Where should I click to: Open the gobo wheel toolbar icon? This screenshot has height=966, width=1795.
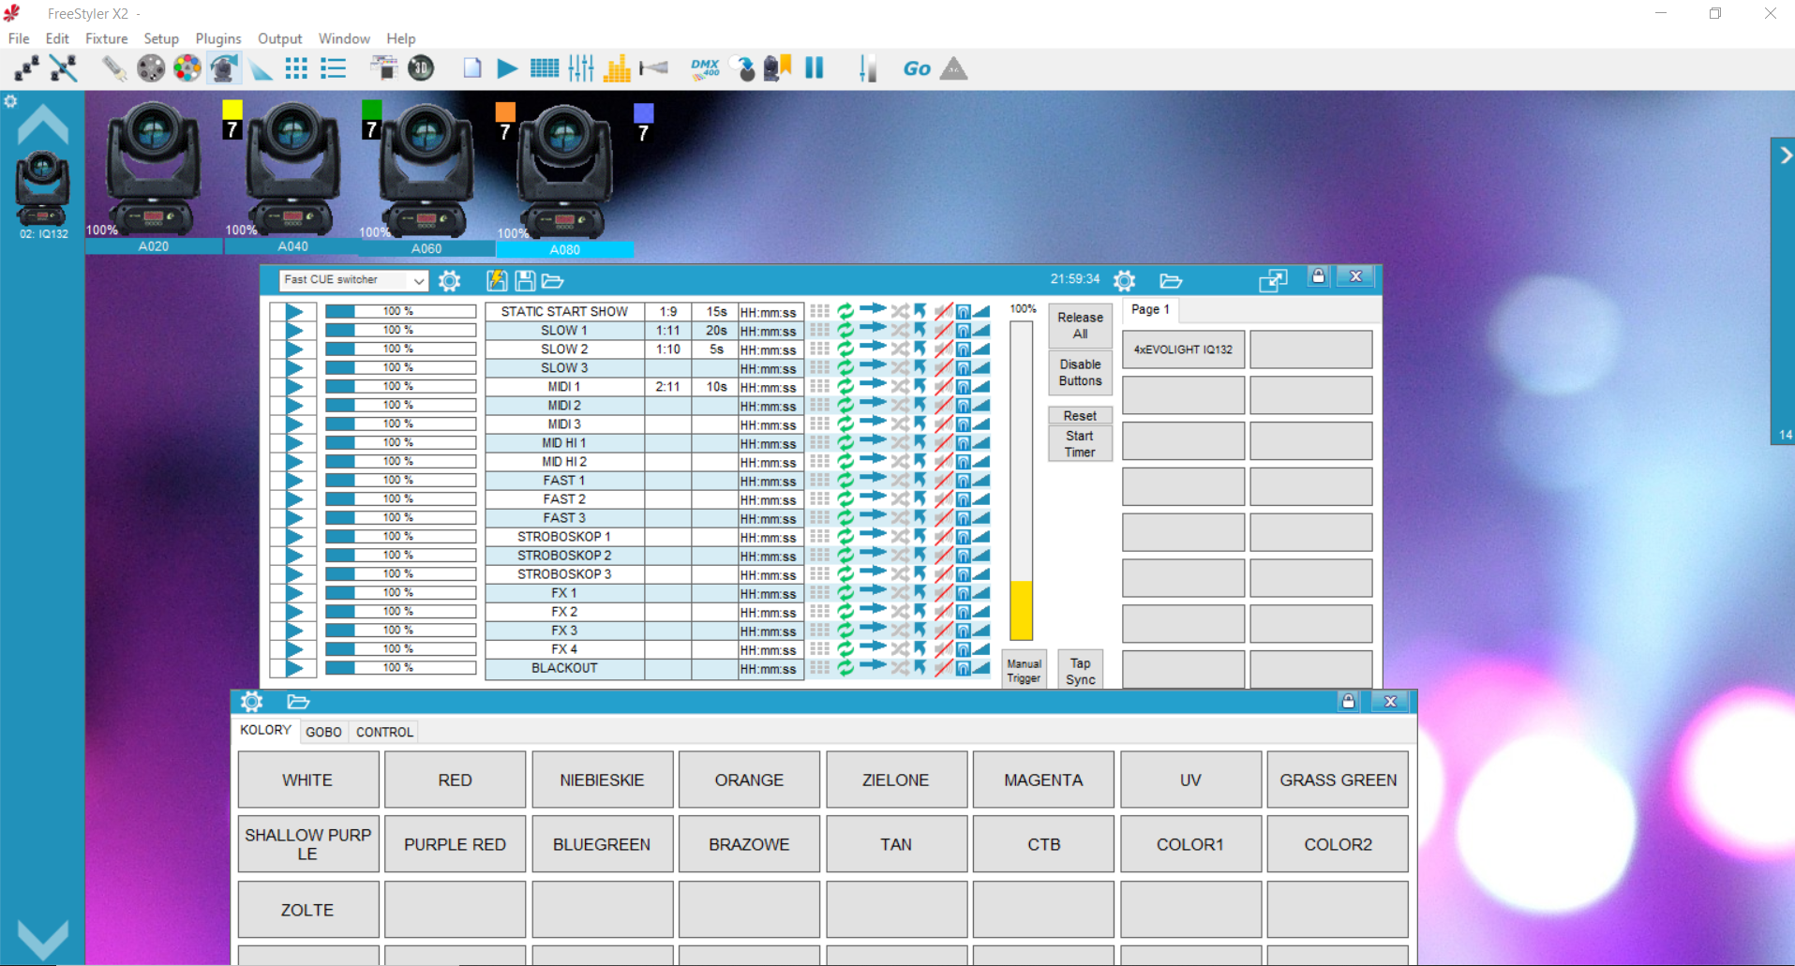[x=151, y=68]
